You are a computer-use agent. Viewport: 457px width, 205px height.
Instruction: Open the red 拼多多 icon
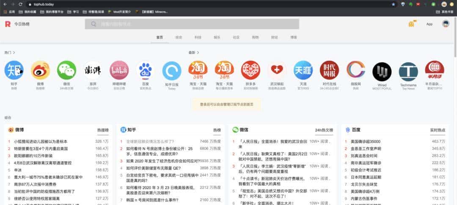coord(251,70)
